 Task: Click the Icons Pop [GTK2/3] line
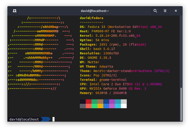coord(98,75)
